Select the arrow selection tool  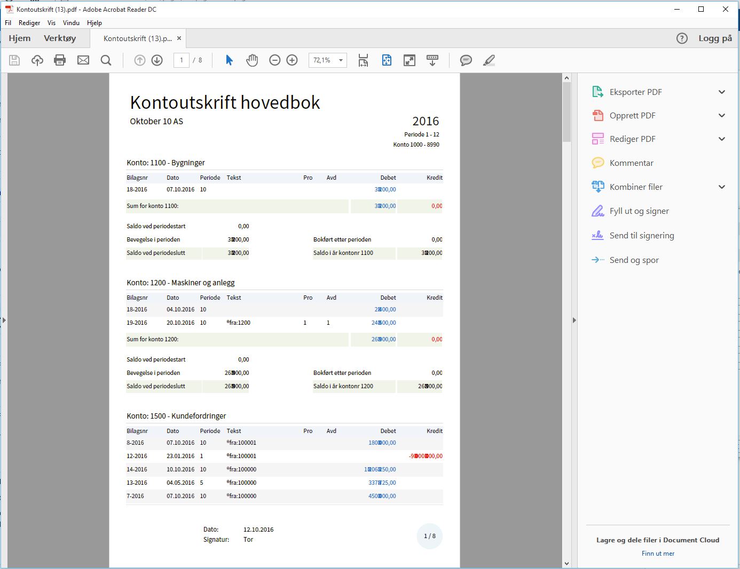[x=230, y=60]
